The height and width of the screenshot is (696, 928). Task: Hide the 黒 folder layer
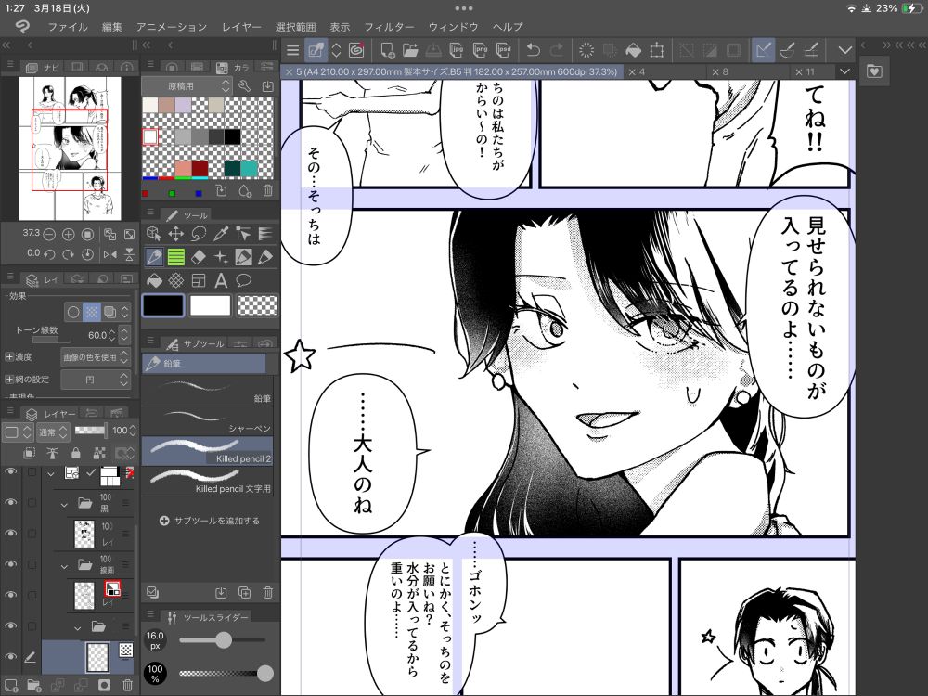pos(10,502)
